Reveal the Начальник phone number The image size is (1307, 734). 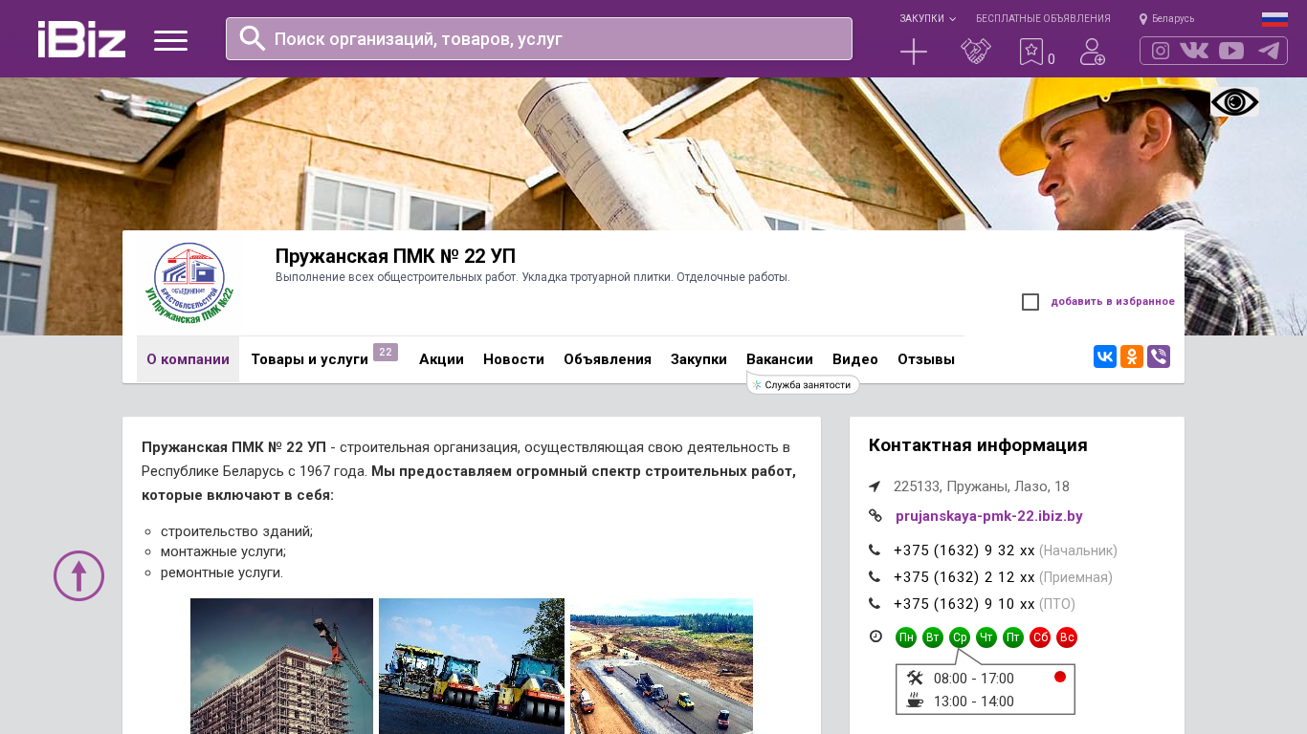(x=964, y=550)
